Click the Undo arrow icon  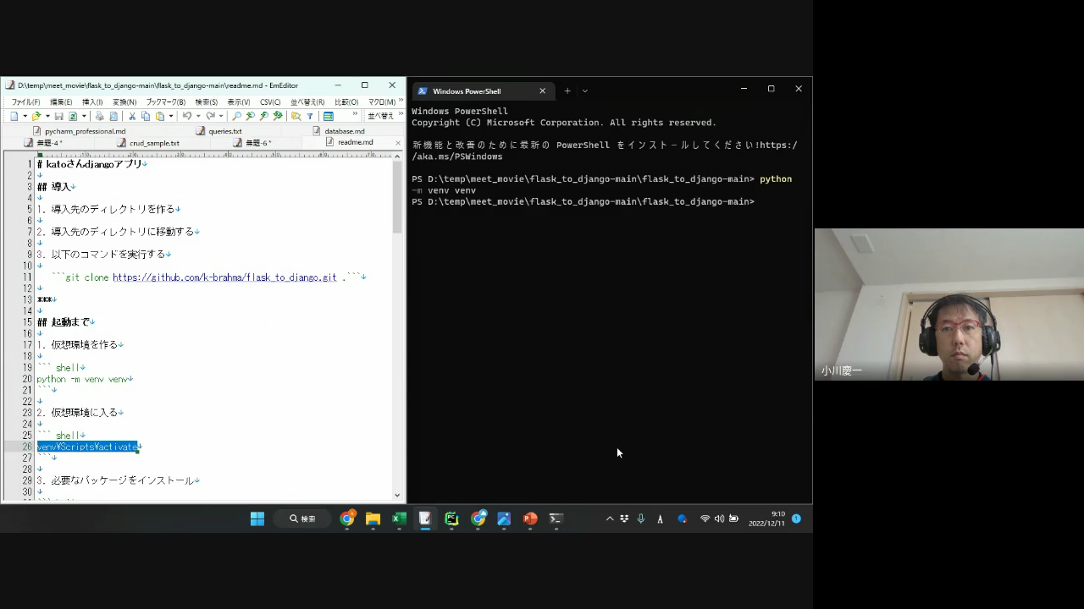click(x=186, y=116)
